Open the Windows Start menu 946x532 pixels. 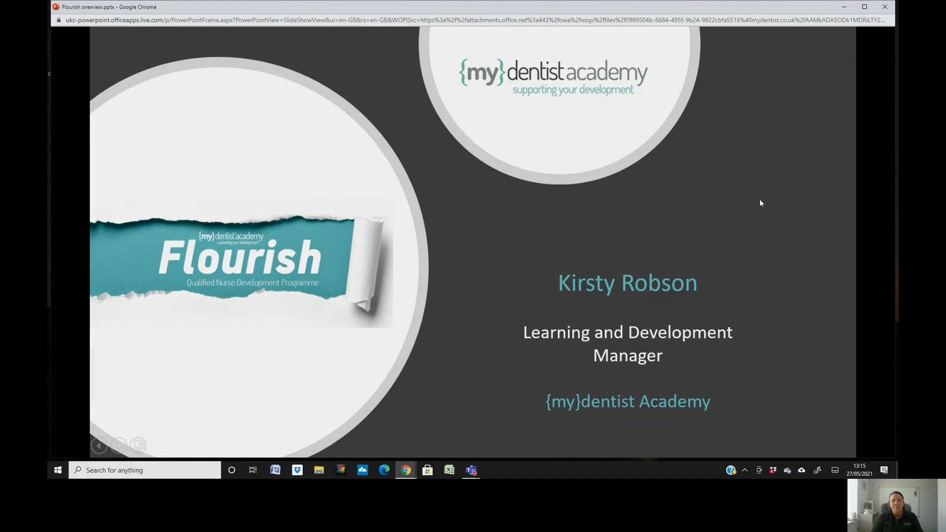[x=58, y=470]
